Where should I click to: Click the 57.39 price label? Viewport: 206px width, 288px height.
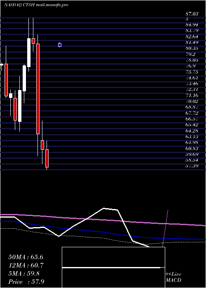click(192, 166)
